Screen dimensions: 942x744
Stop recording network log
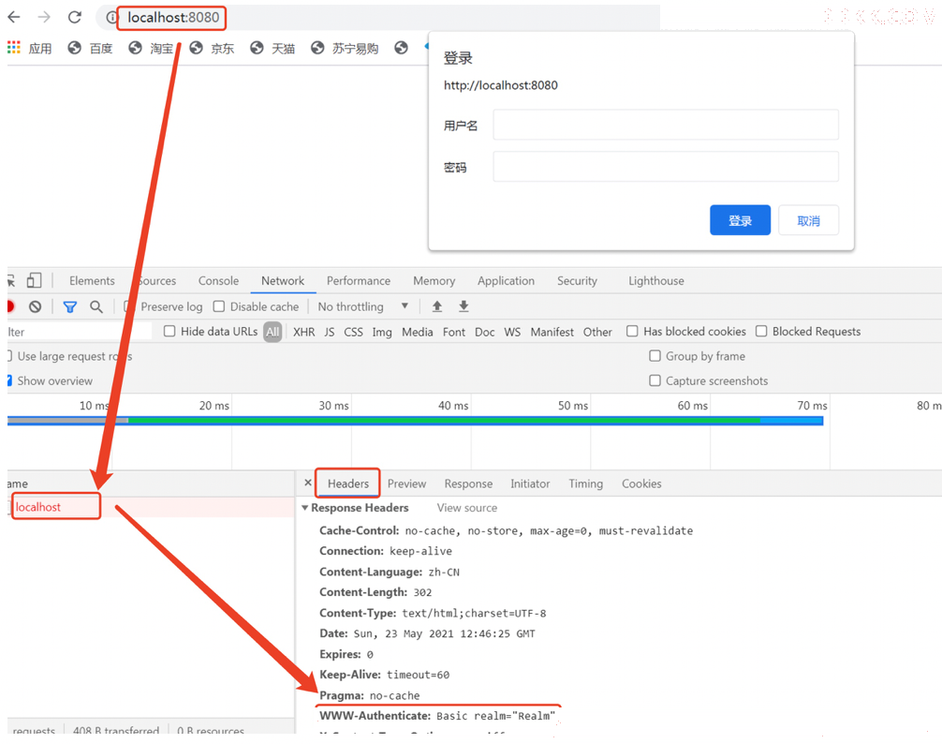point(10,306)
